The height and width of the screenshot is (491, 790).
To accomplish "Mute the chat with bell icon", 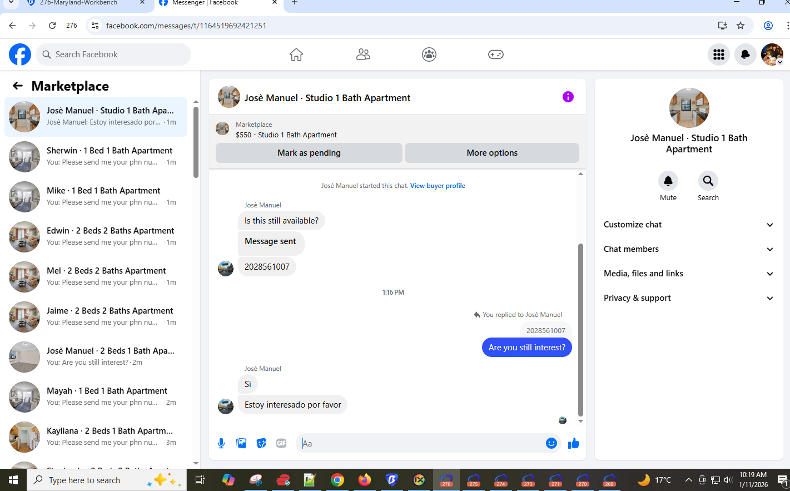I will click(x=668, y=181).
